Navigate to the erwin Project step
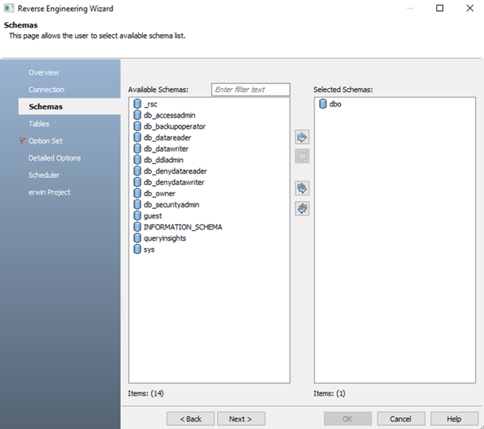 point(49,192)
